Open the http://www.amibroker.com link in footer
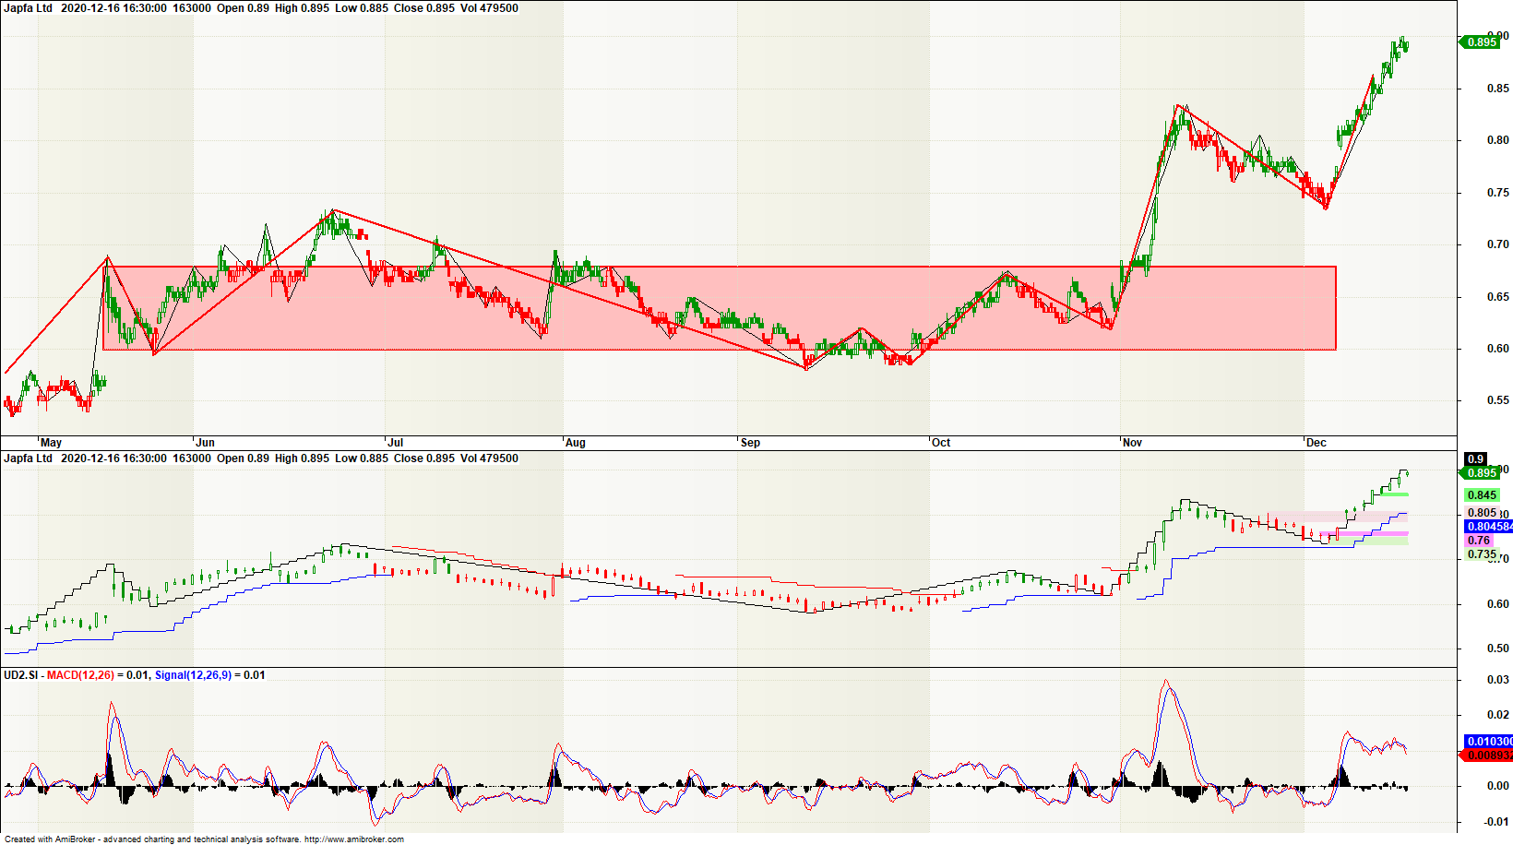Viewport: 1513px width, 845px height. 353,839
